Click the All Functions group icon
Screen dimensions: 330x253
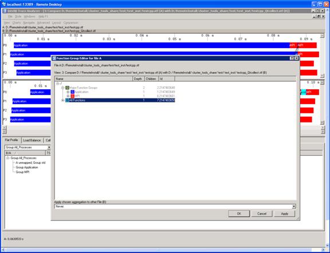pyautogui.click(x=68, y=100)
